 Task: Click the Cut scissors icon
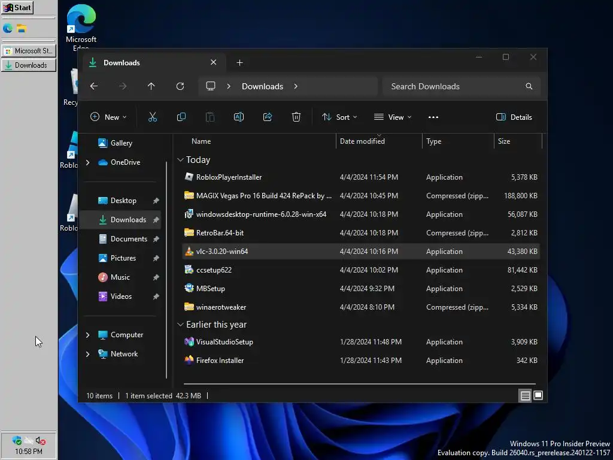[153, 117]
